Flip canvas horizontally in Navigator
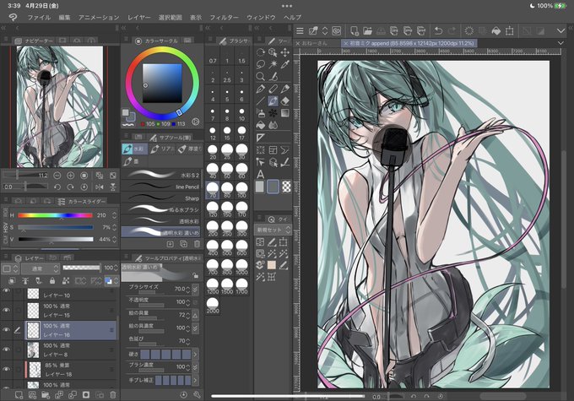 (100, 187)
